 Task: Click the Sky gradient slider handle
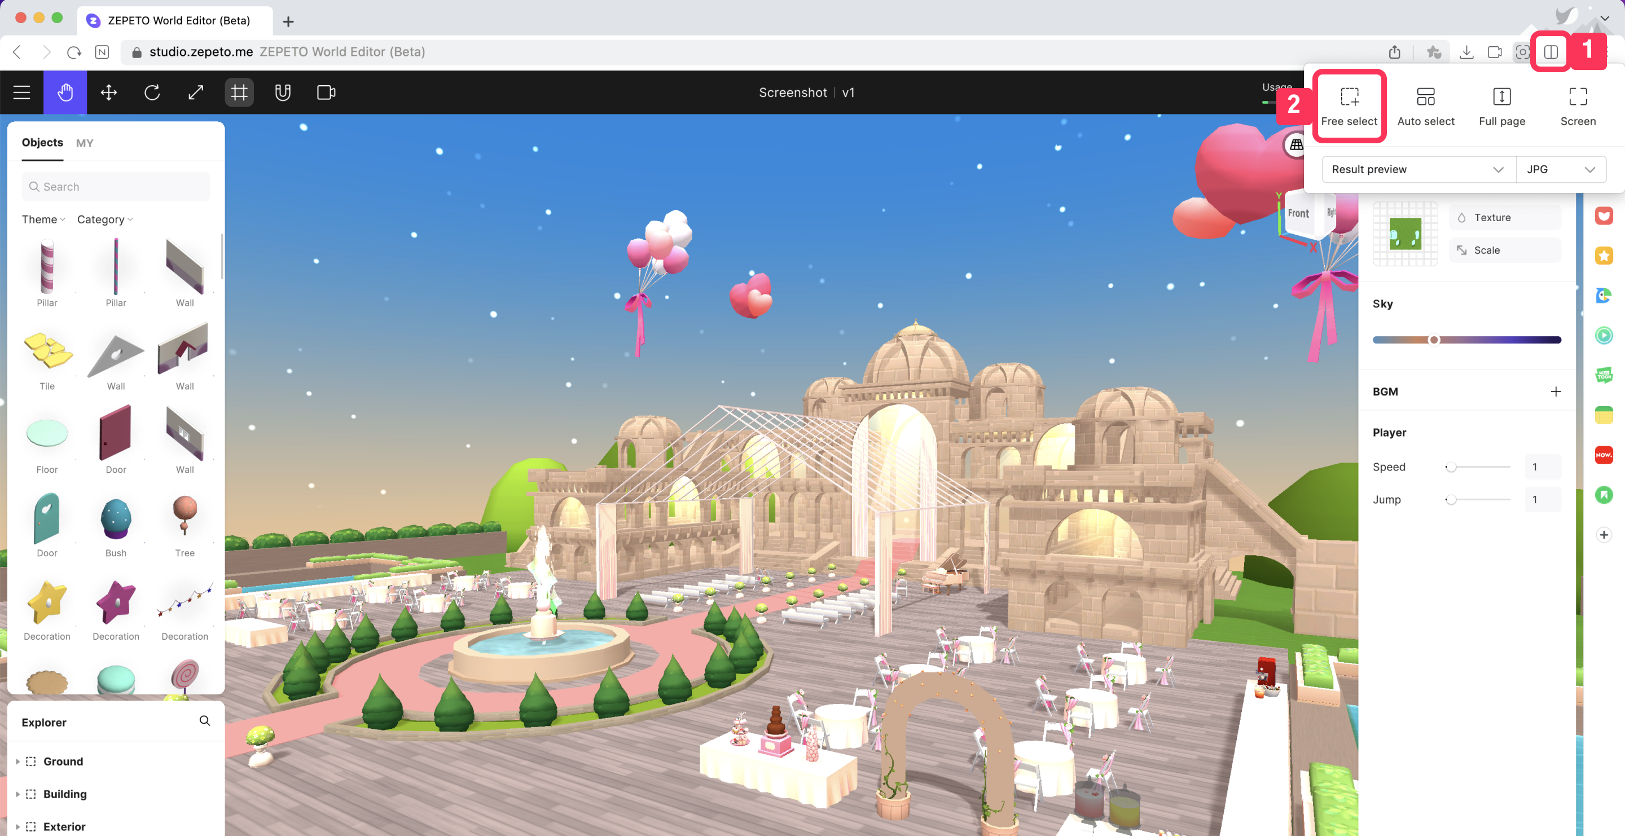(1434, 340)
